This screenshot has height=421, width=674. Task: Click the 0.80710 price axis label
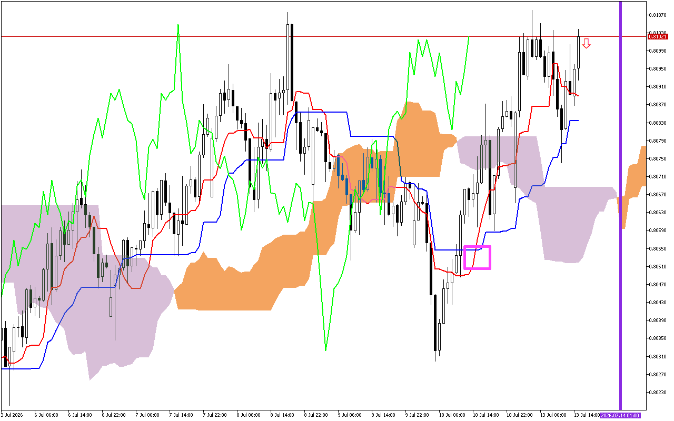tap(657, 176)
